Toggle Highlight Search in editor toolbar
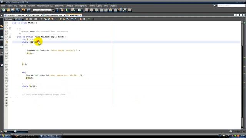The width and height of the screenshot is (246, 138). coord(53,19)
